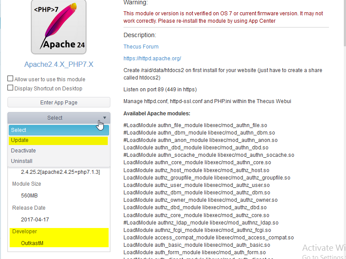This screenshot has width=346, height=259.
Task: Click the authn_dbd_module LoadModule line
Action: point(196,148)
